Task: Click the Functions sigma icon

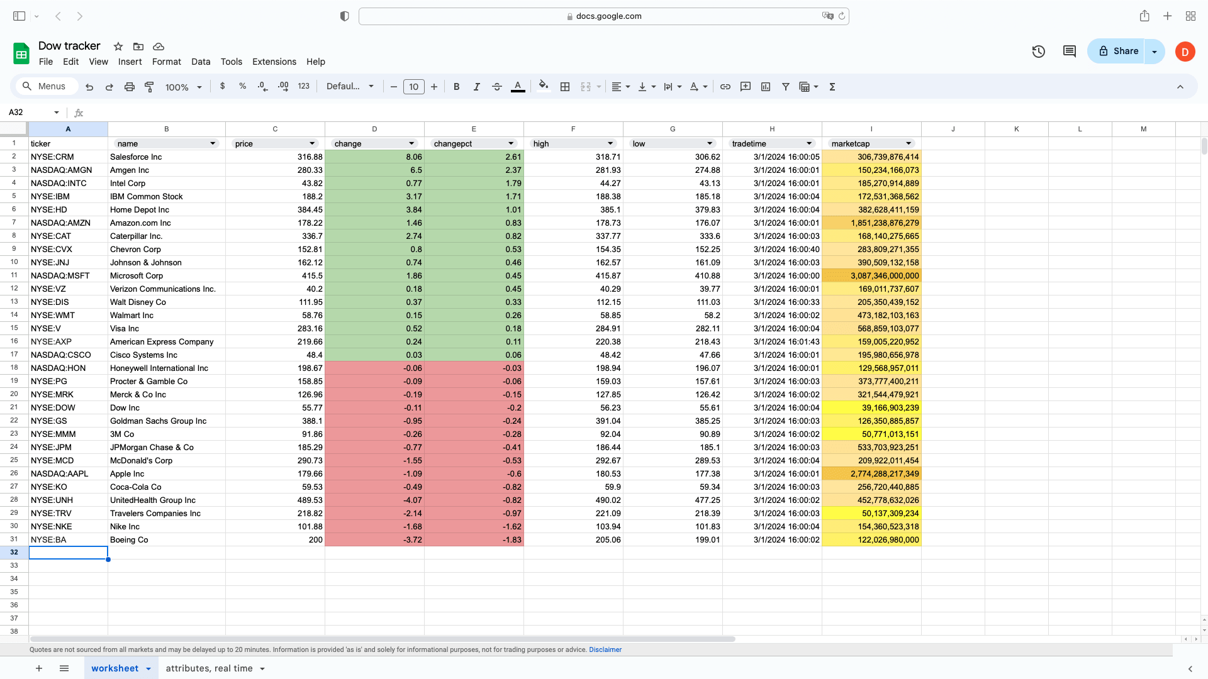Action: tap(832, 87)
